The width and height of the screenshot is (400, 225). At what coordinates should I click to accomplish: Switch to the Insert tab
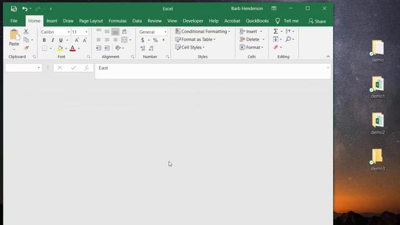[x=52, y=21]
